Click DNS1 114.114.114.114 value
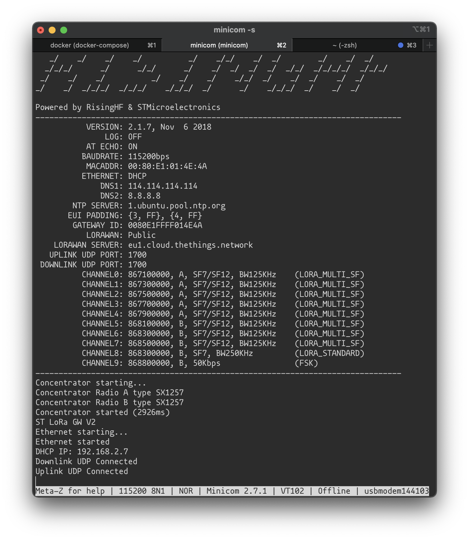 click(163, 186)
